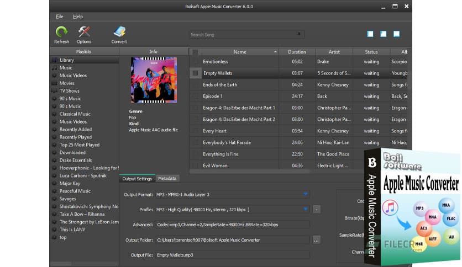The height and width of the screenshot is (267, 462).
Task: Select the Eragon 4 Part 1 row
Action: pos(298,108)
